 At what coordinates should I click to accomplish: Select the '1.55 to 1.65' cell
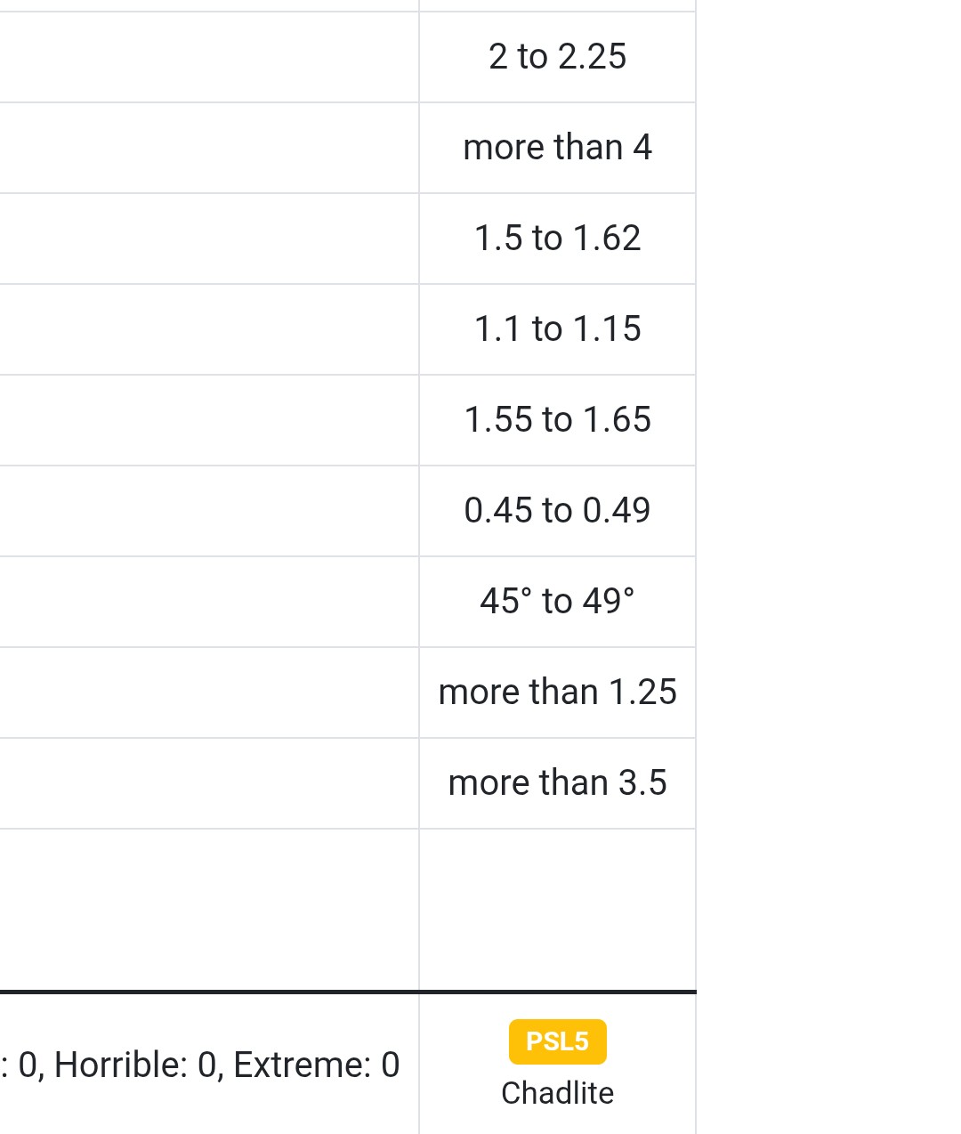coord(557,420)
